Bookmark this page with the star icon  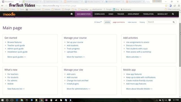166,6
